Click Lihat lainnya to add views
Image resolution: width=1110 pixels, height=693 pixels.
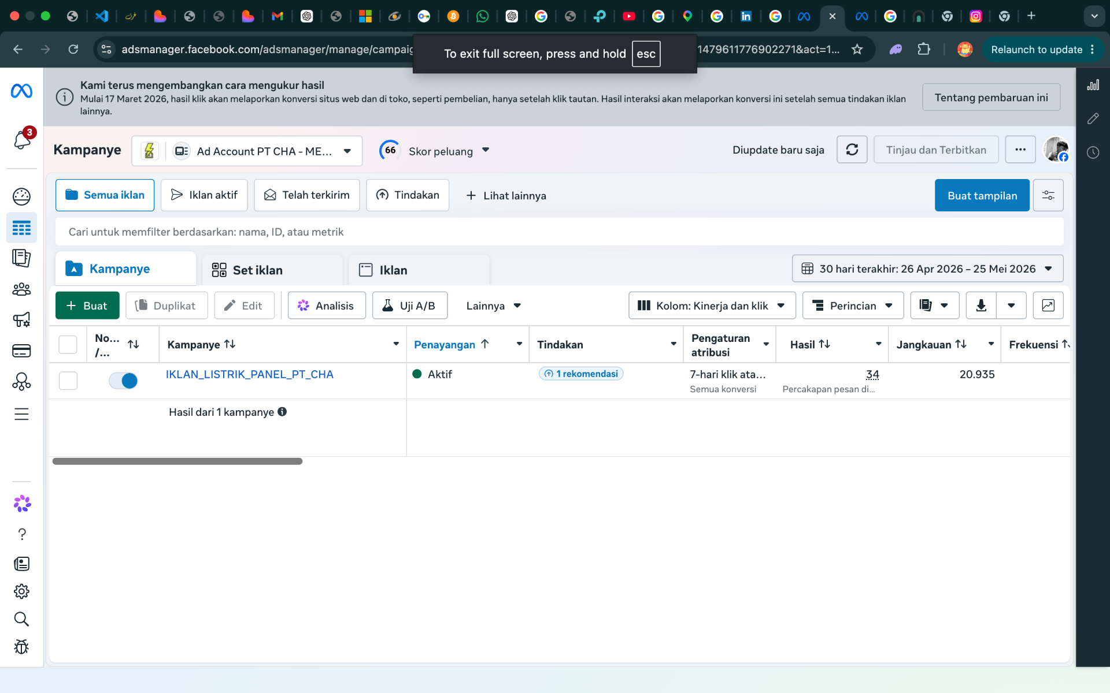tap(506, 196)
